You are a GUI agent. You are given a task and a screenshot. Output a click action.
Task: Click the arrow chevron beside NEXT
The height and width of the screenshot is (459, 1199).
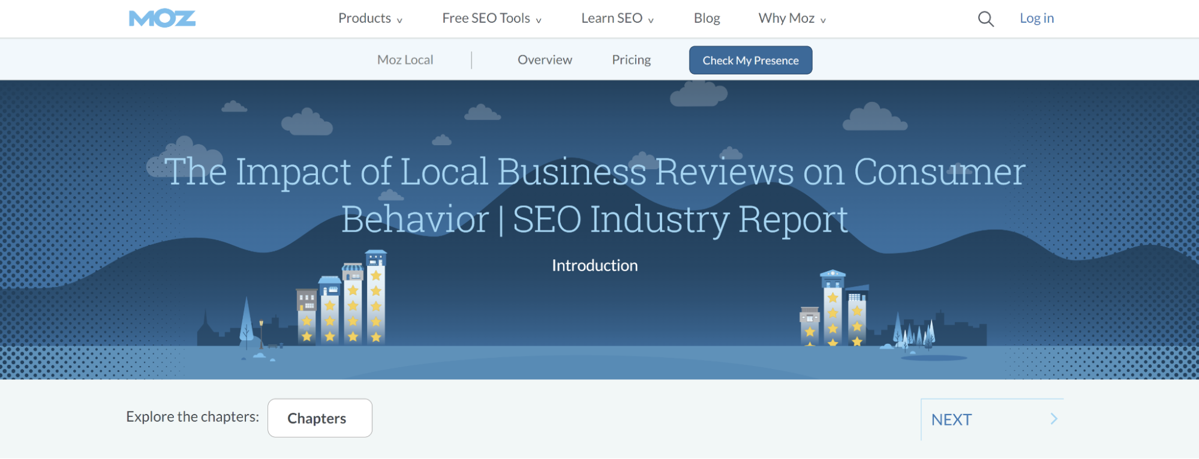click(1054, 419)
